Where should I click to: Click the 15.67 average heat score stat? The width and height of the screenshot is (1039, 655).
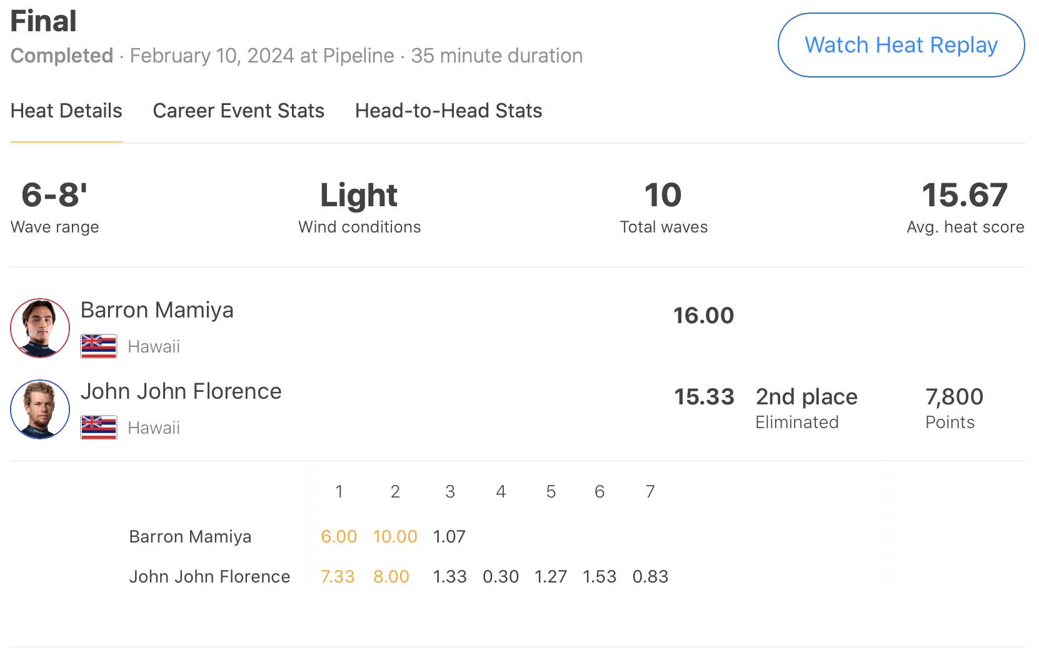coord(965,195)
